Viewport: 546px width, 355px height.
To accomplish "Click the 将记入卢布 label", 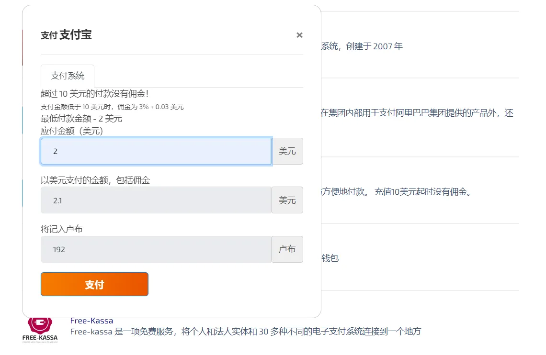I will click(x=62, y=229).
